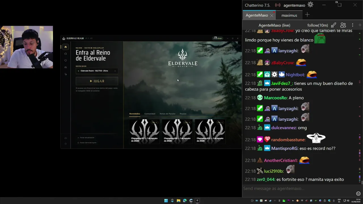Screen dimensions: 363x204
Task: Click the emote in randombasstune's message
Action: pyautogui.click(x=316, y=139)
